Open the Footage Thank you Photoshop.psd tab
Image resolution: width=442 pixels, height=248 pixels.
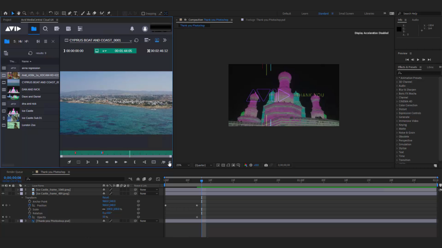265,20
